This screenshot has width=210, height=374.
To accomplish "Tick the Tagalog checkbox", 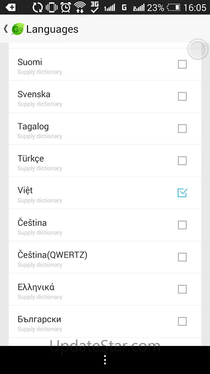I will pos(182,128).
